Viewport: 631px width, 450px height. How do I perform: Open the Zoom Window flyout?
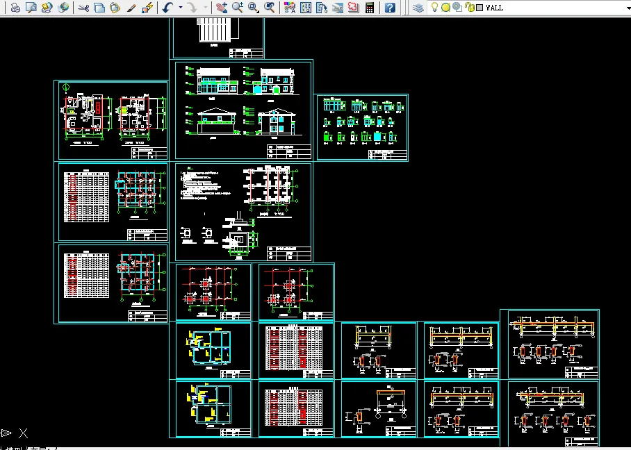[254, 7]
